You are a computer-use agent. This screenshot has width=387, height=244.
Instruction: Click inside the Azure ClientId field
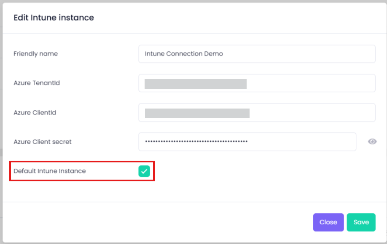click(311, 113)
